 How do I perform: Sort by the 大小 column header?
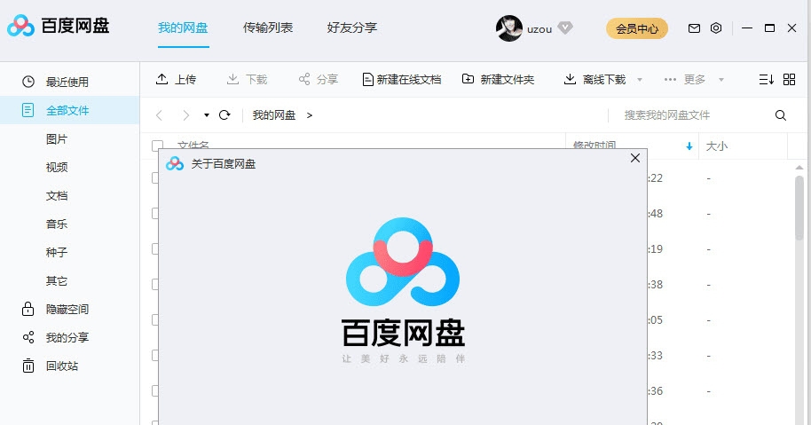[717, 146]
